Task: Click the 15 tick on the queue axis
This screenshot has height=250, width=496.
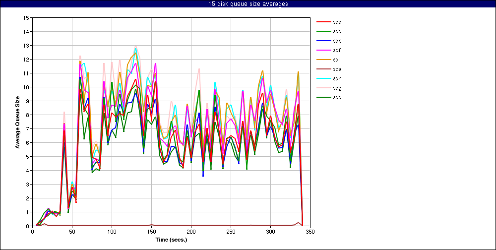Action: click(26, 18)
